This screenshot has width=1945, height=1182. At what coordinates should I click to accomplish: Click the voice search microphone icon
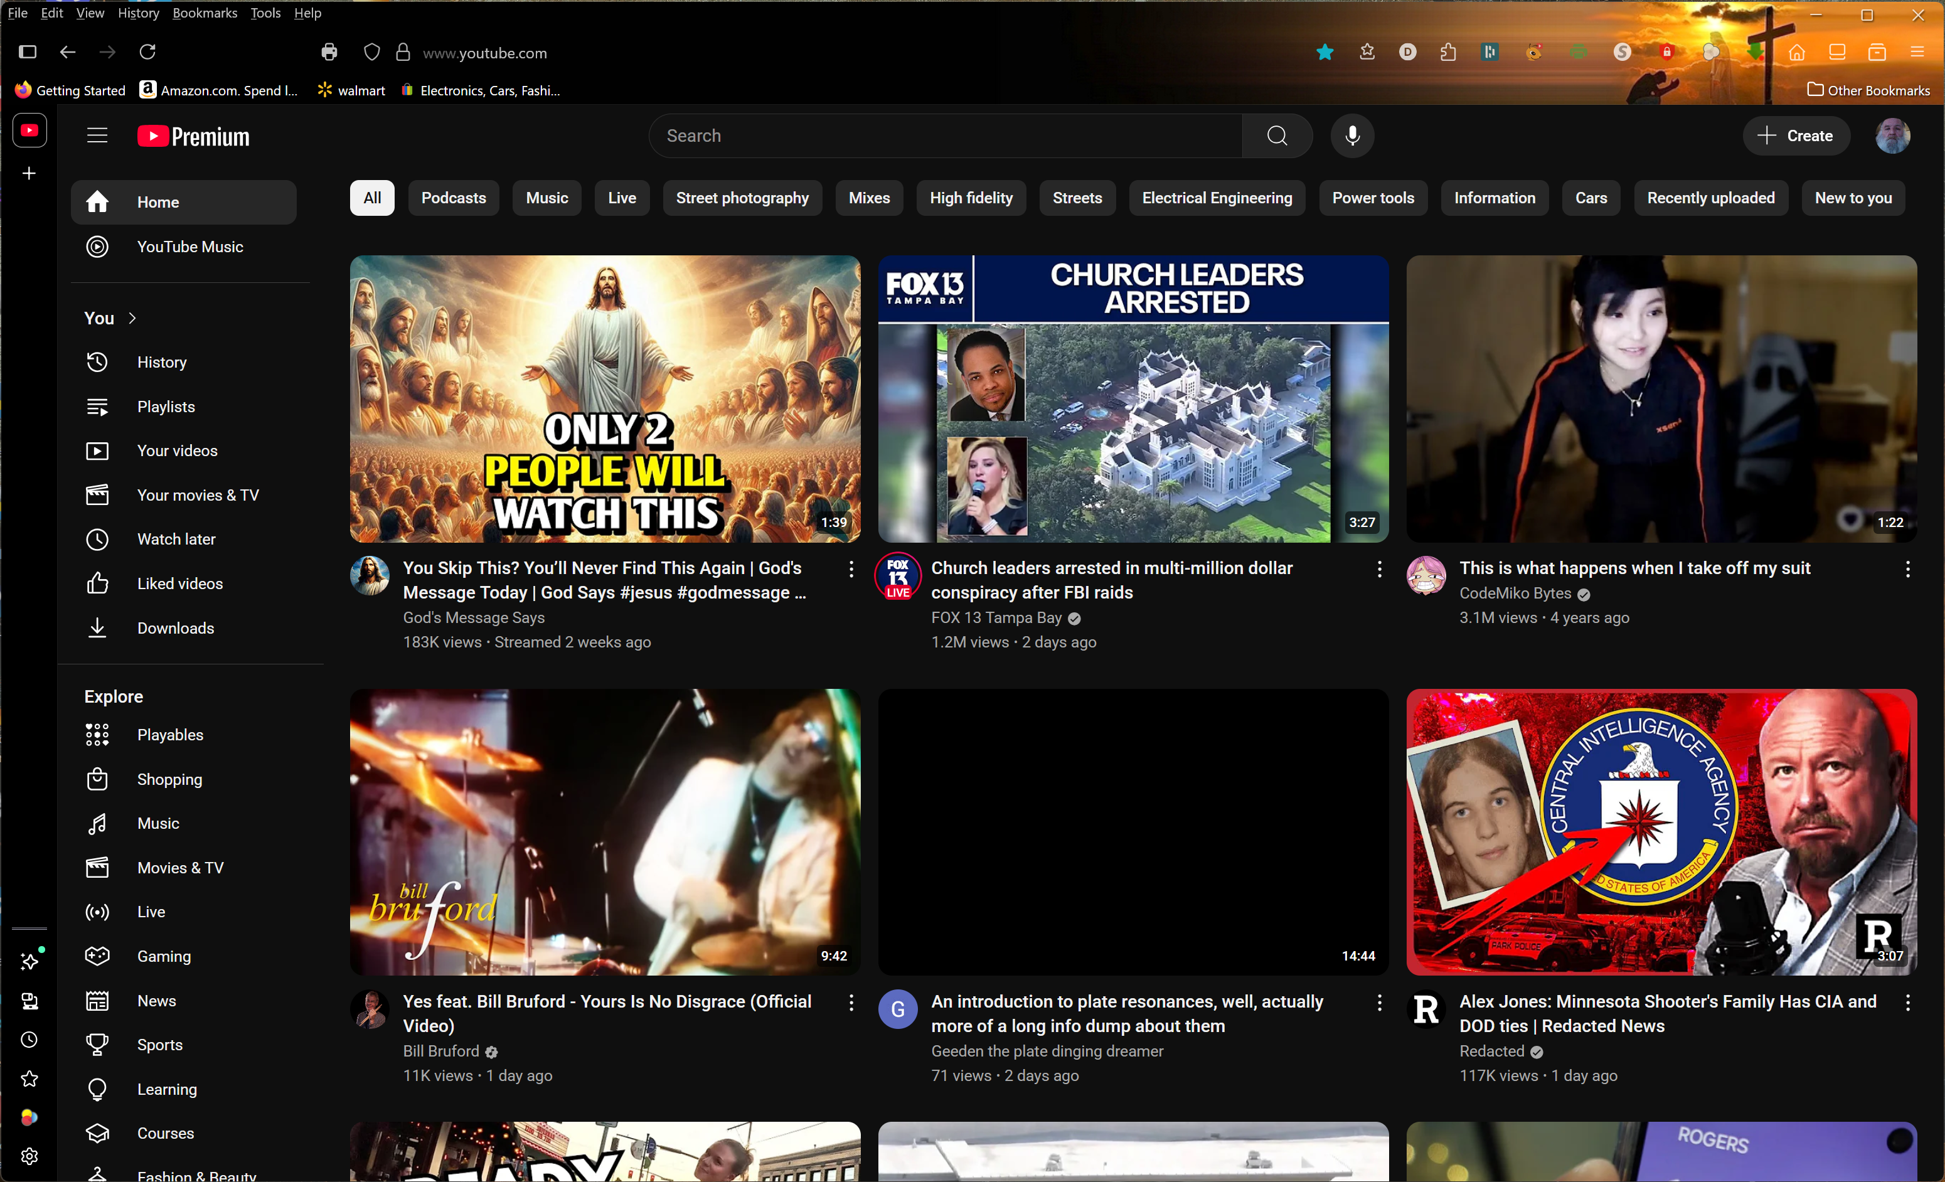(1351, 136)
